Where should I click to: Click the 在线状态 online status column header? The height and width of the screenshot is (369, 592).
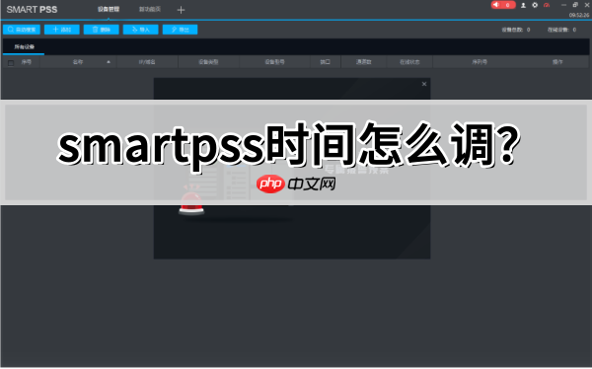pos(409,62)
